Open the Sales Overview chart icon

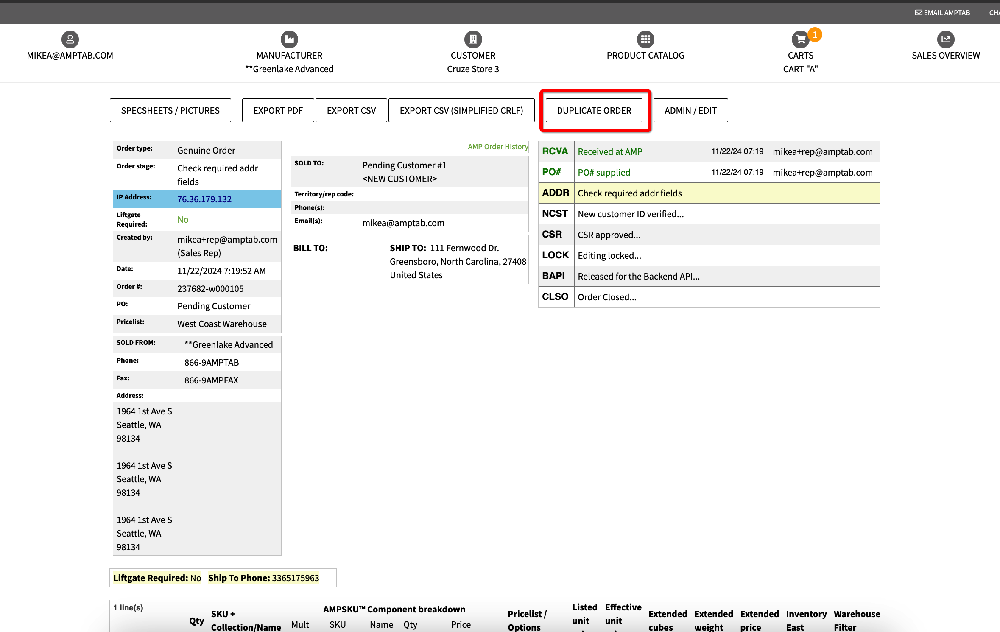(x=945, y=39)
